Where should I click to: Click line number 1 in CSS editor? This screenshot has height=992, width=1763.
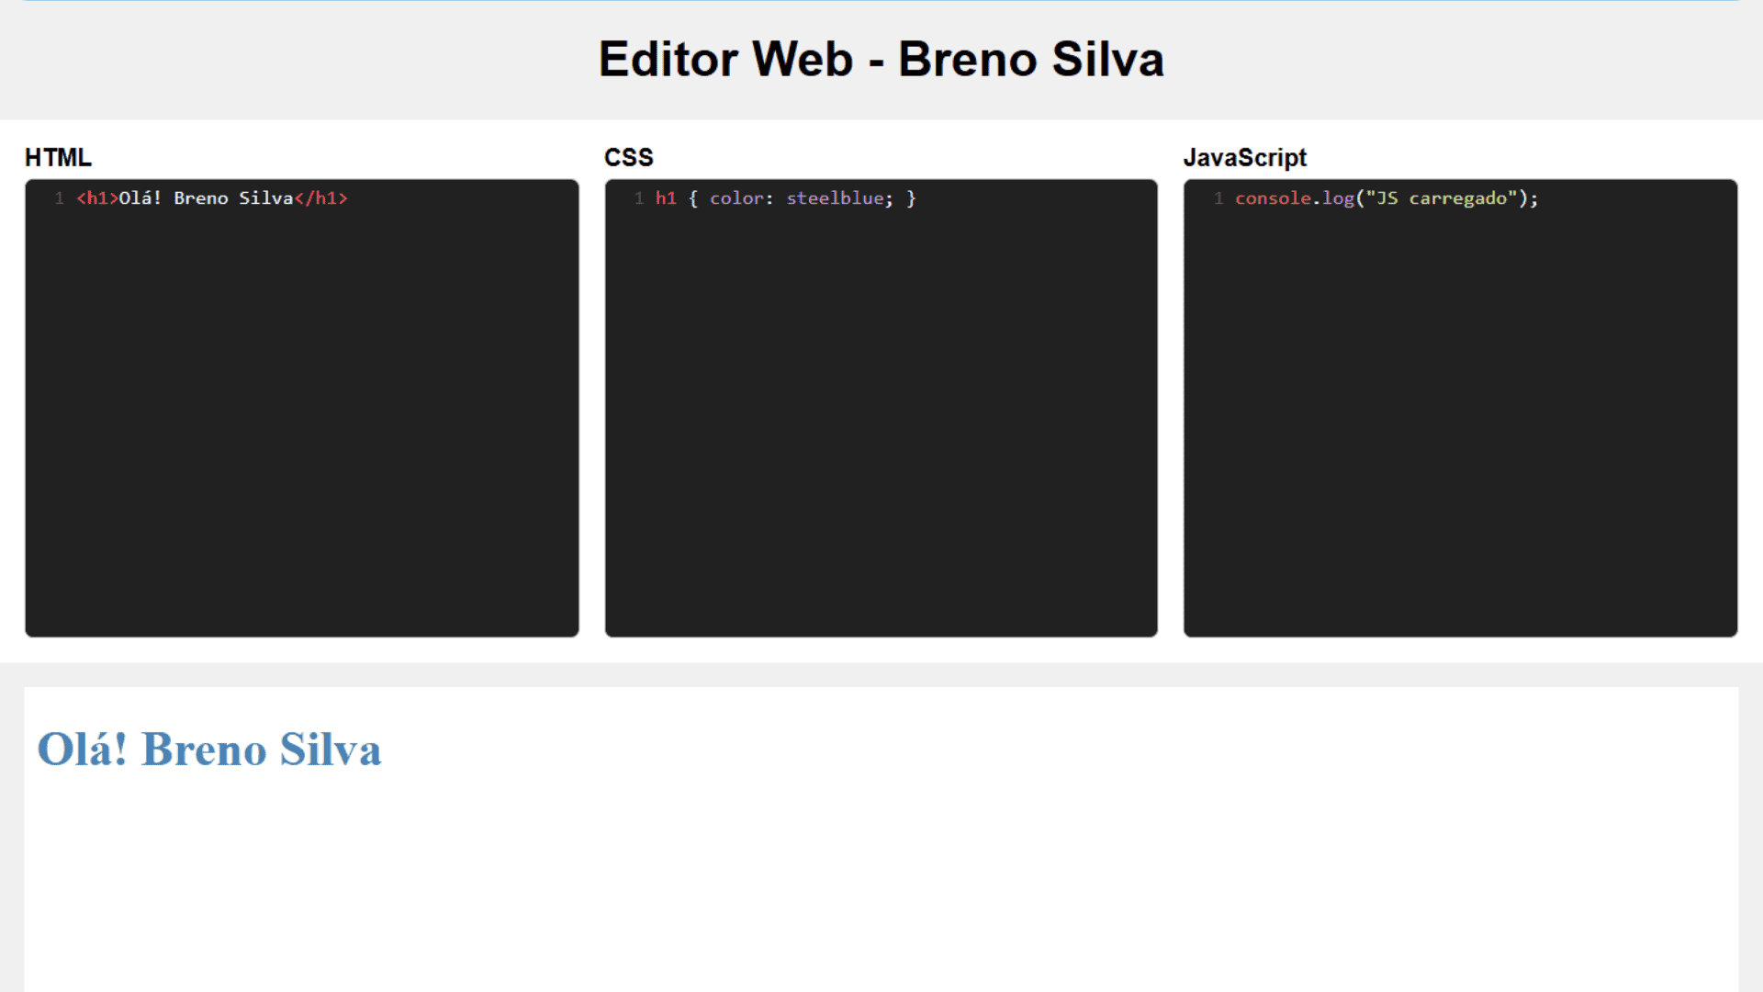(639, 198)
